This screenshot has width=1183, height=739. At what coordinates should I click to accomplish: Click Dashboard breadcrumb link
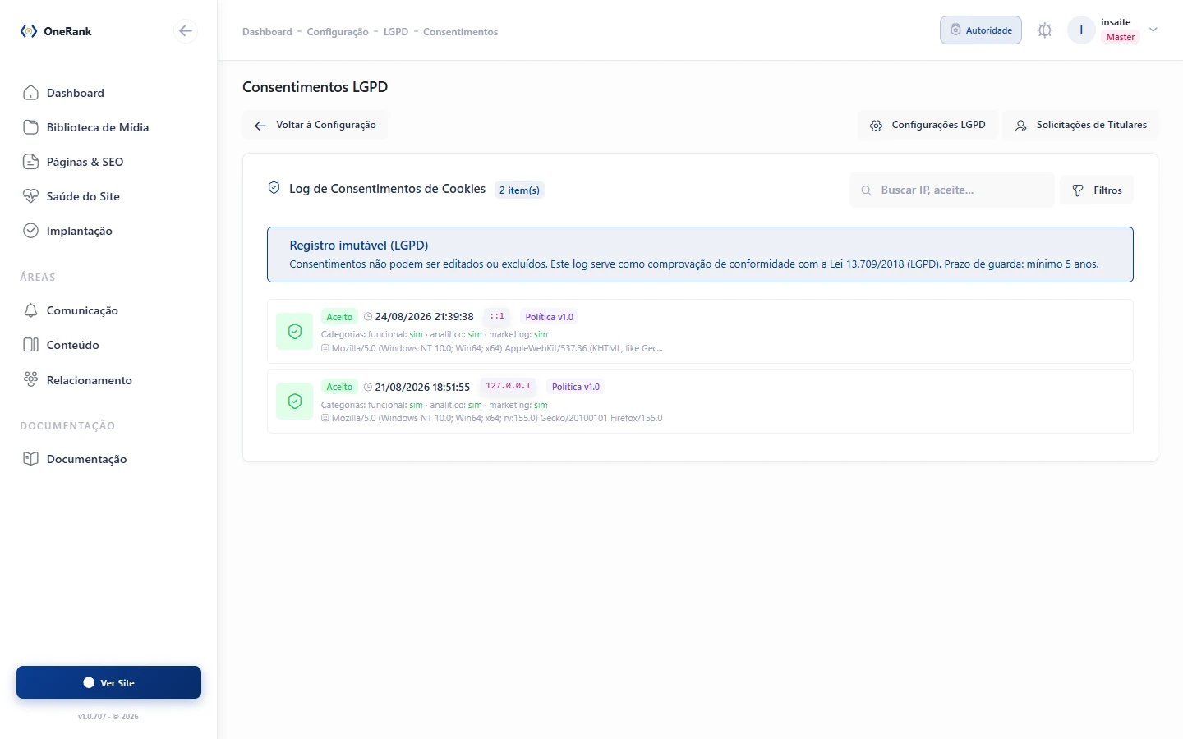click(x=267, y=32)
